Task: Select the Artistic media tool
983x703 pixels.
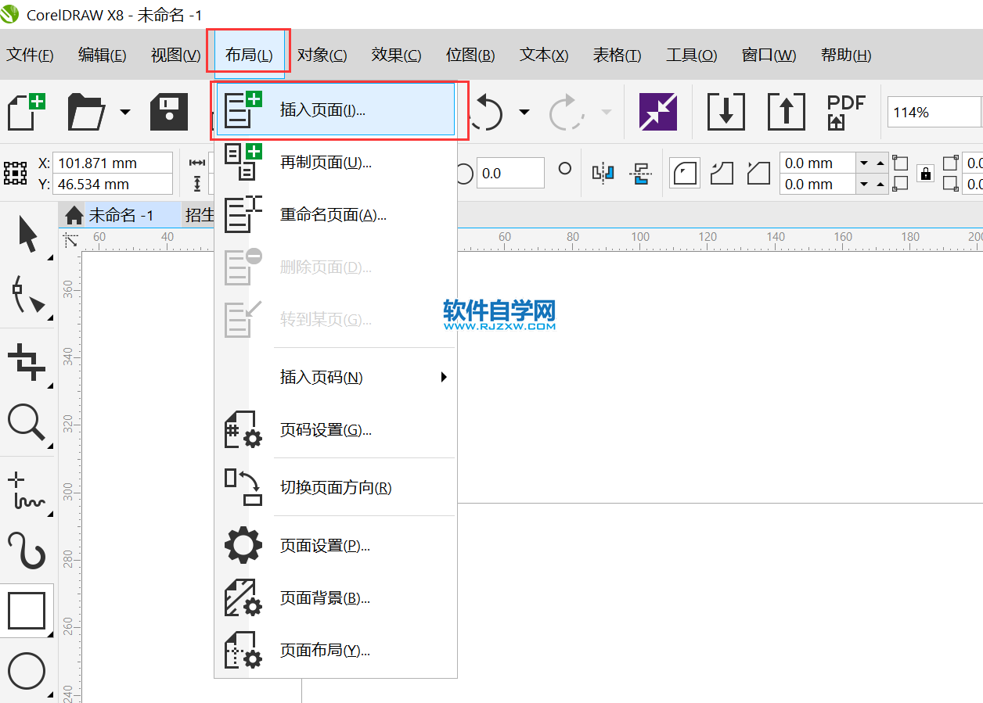Action: tap(27, 551)
